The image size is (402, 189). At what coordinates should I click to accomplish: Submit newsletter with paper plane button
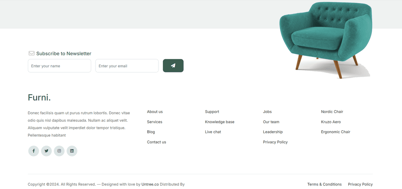point(173,66)
